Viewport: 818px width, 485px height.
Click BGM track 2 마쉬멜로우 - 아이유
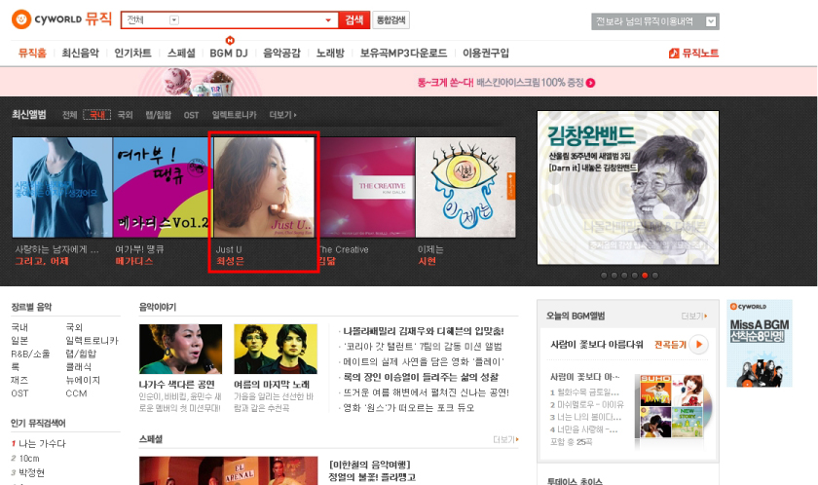click(587, 405)
